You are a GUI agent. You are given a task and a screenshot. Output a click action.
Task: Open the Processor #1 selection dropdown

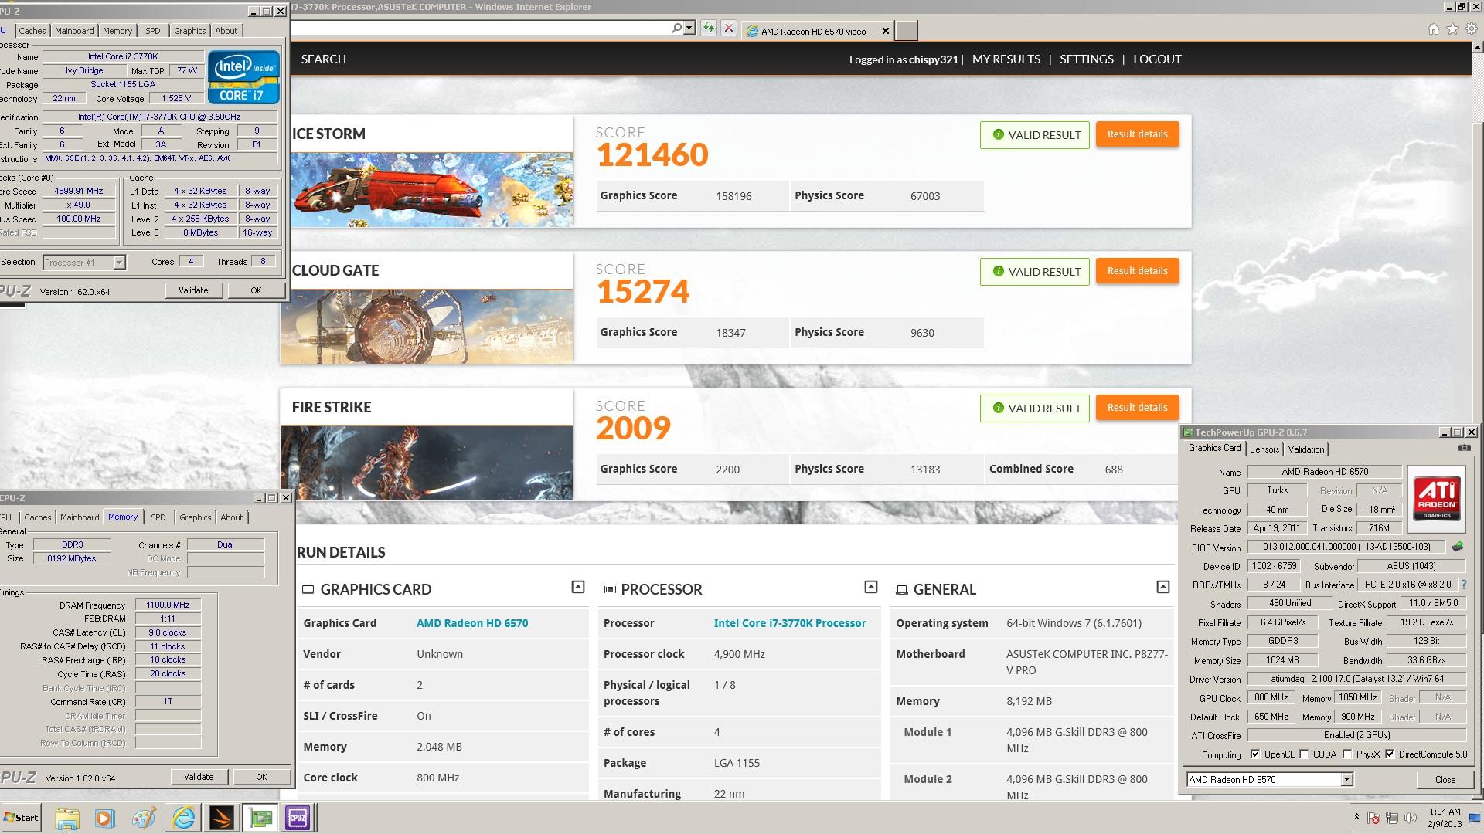[119, 263]
